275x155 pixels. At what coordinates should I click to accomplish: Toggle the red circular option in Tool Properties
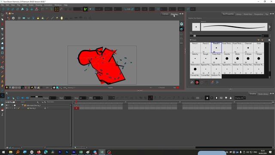[x=197, y=82]
